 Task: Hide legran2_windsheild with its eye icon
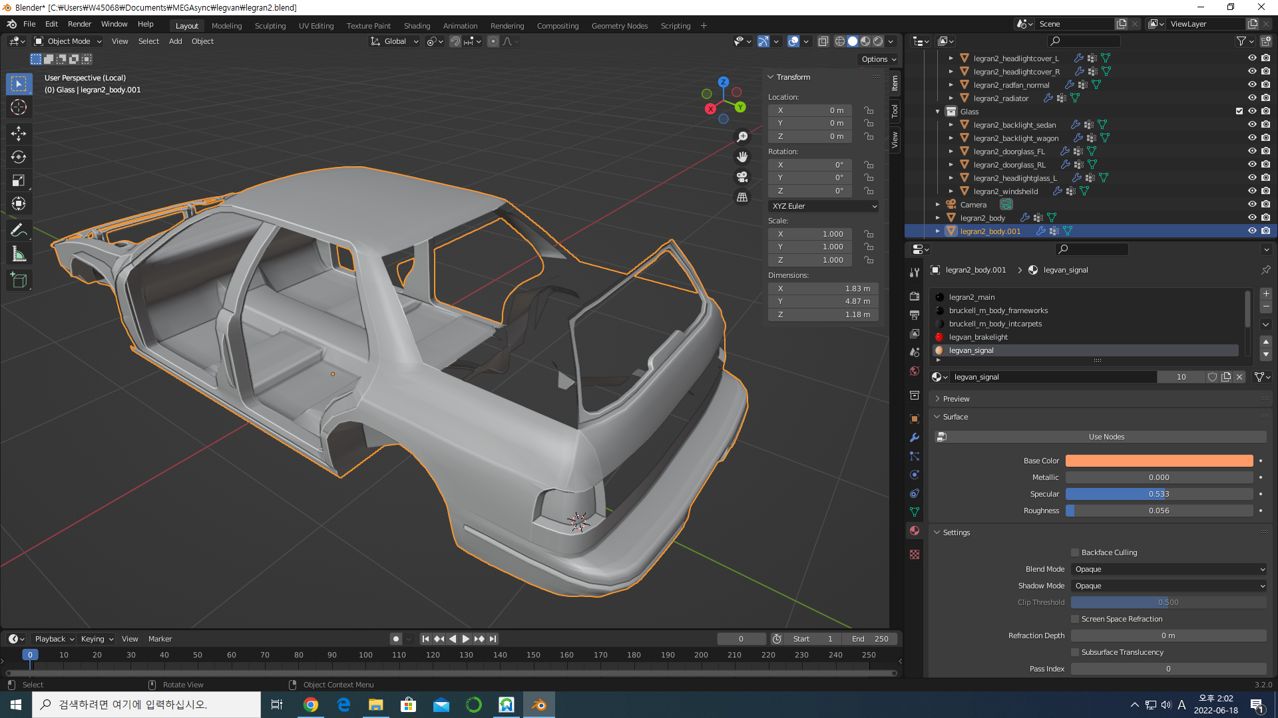(x=1251, y=191)
